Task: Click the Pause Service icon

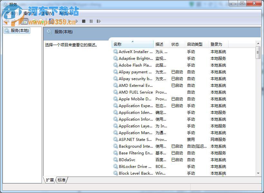Action: (x=91, y=21)
